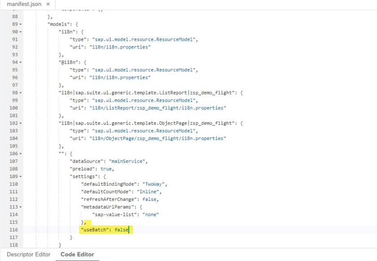Click the closing brace and comma, line 115
Screen dimensions: 377x261
click(83, 222)
